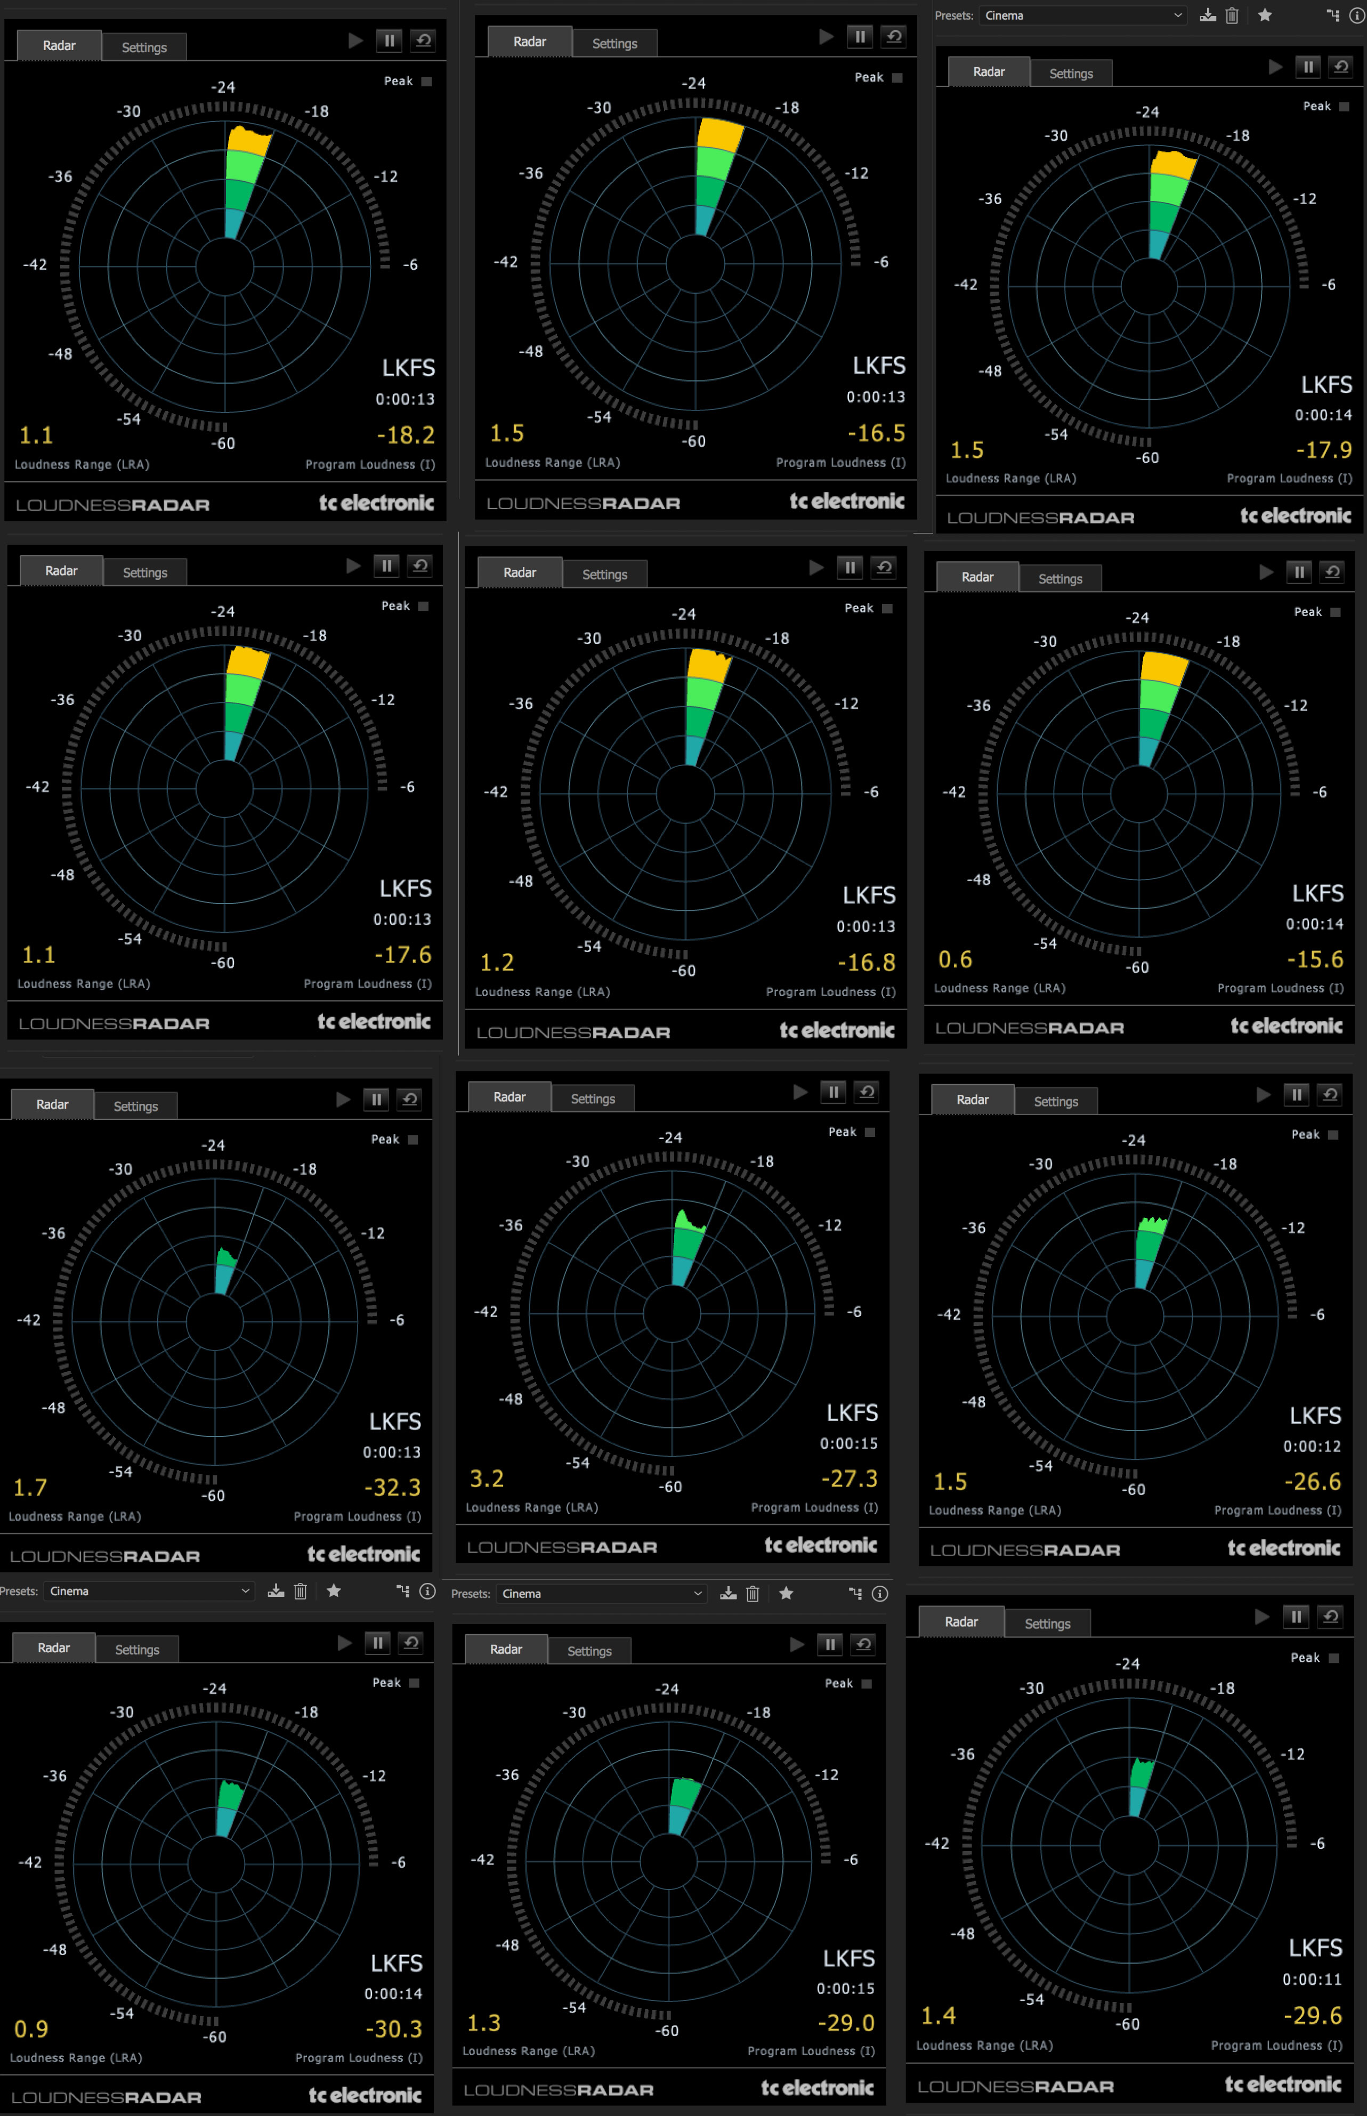Screen dimensions: 1367x2116
Task: Delete preset in bar above -17.9 radar
Action: [1232, 15]
